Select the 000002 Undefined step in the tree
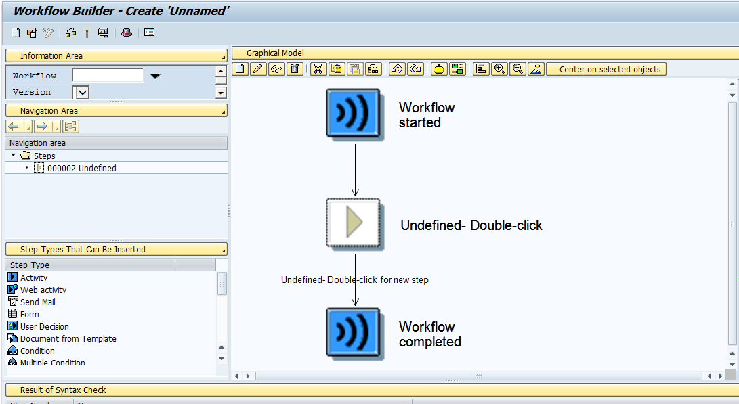The width and height of the screenshot is (739, 404). pos(81,168)
